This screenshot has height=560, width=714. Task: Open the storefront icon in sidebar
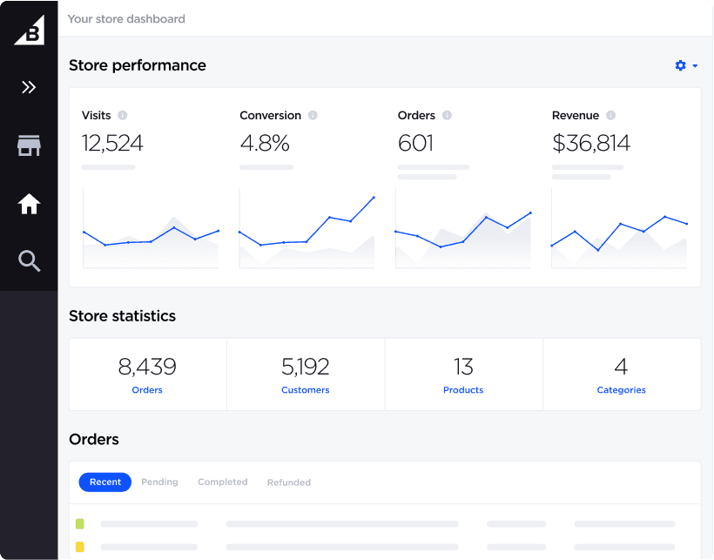pos(29,146)
